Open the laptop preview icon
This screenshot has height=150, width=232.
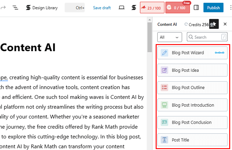121,8
